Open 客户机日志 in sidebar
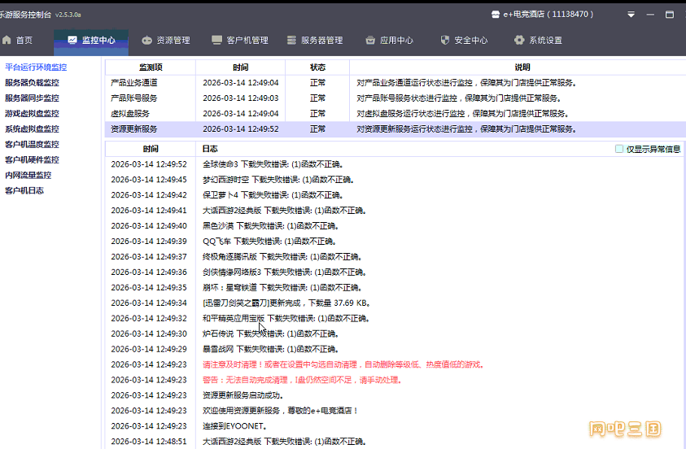Image resolution: width=686 pixels, height=449 pixels. 24,190
